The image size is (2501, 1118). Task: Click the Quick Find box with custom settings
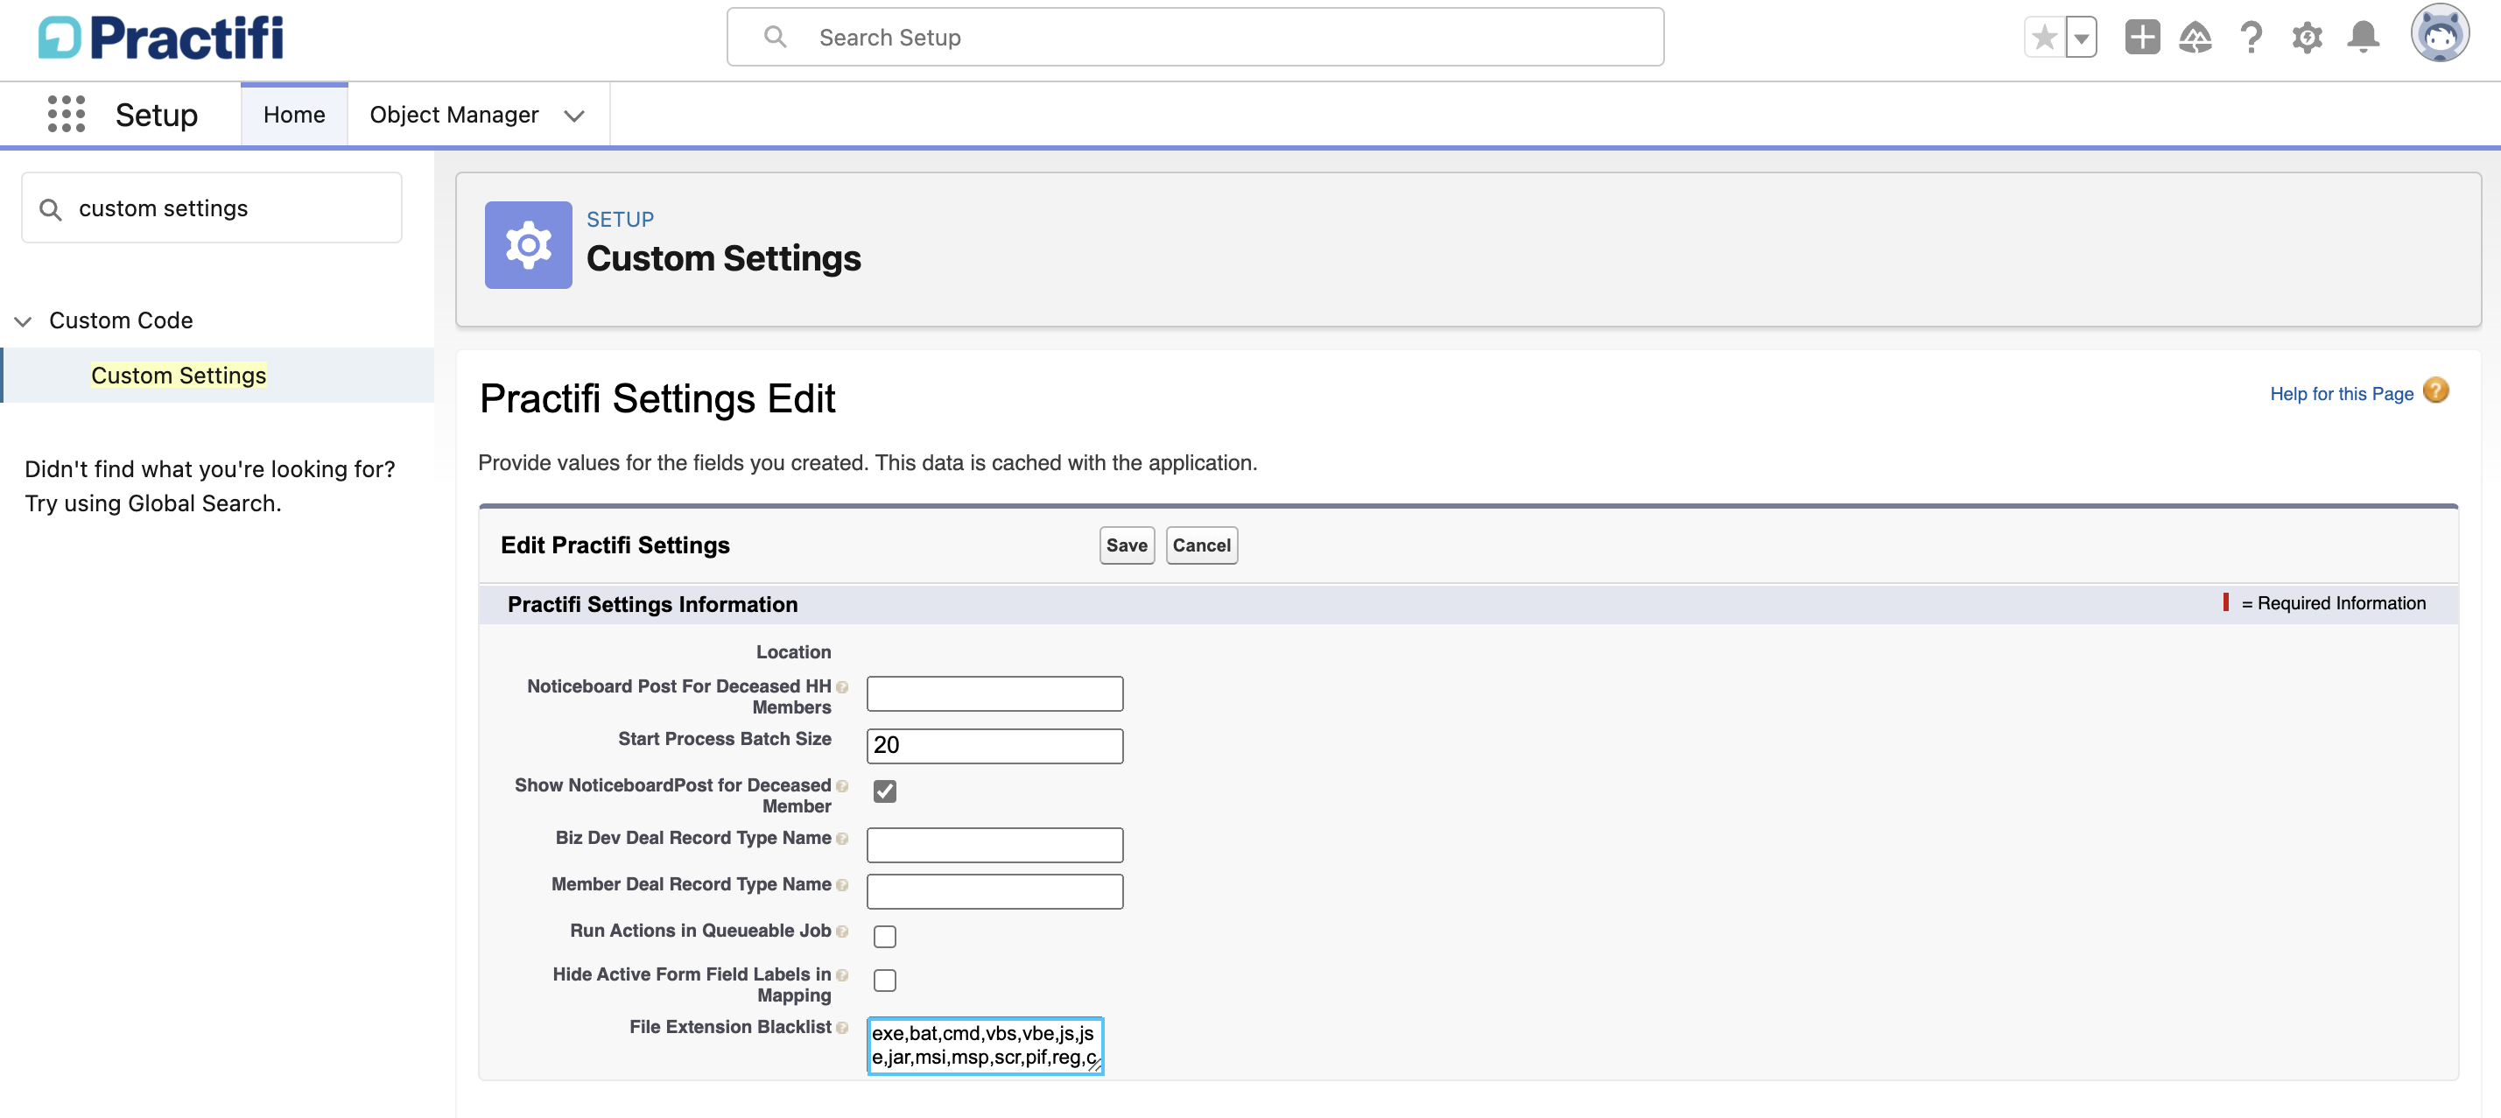212,207
